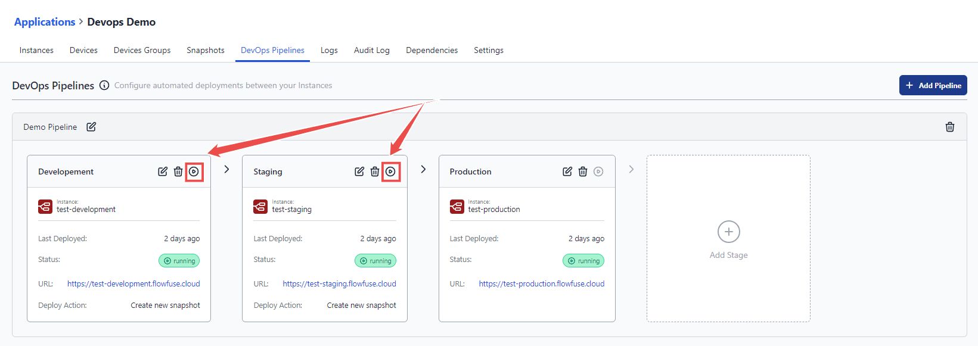Open the test-staging.flowfuse.cloud URL
The width and height of the screenshot is (978, 346).
(339, 284)
